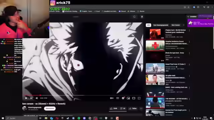This screenshot has height=120, width=214.
Task: Open more actions ellipsis below video
Action: 141,108
